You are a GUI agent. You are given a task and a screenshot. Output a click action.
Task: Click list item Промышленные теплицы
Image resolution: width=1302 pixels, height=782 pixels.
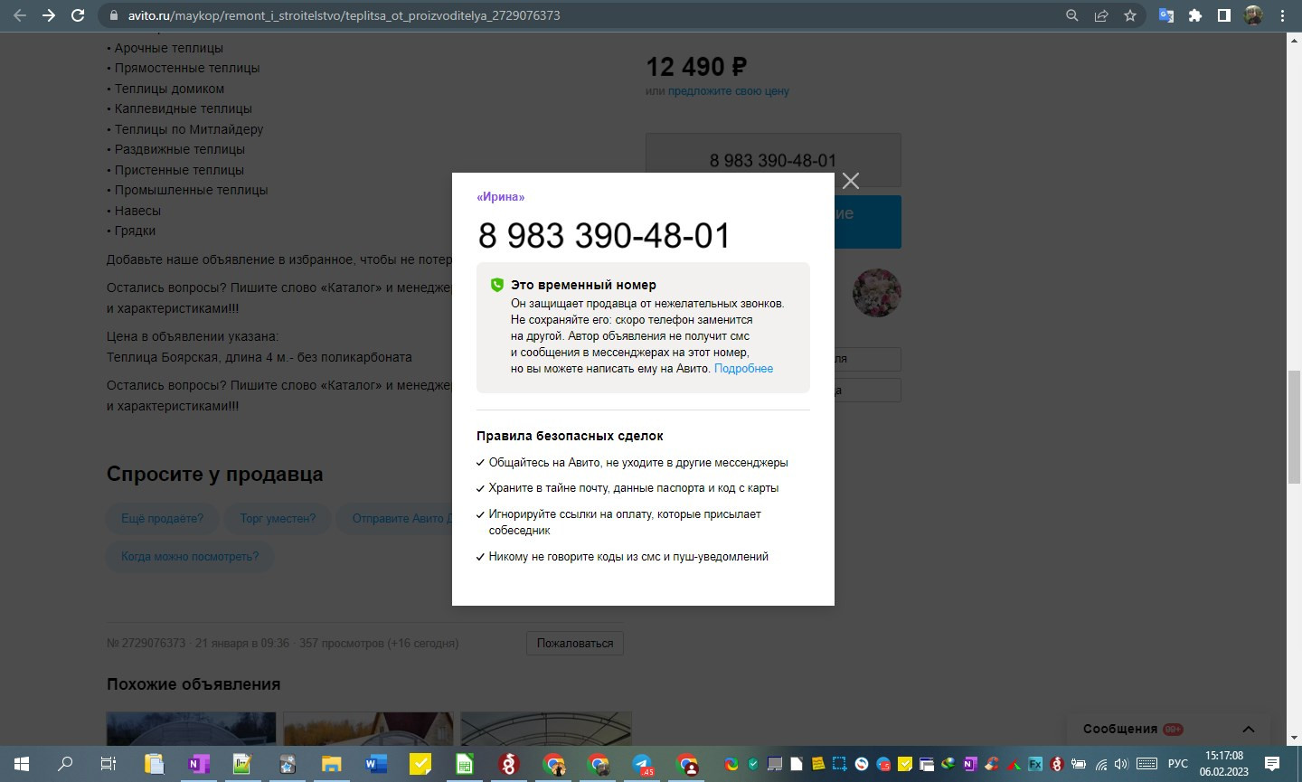pyautogui.click(x=191, y=190)
